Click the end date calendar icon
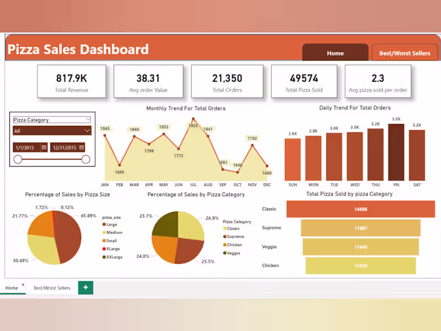Image resolution: width=441 pixels, height=331 pixels. [83, 147]
